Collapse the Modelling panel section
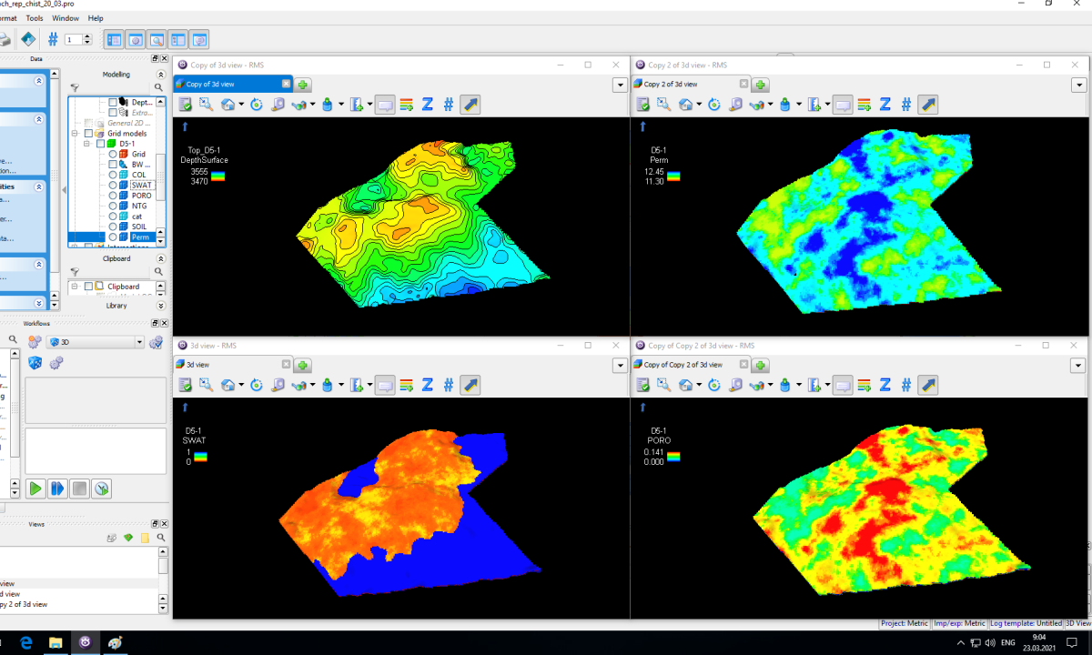 [161, 75]
